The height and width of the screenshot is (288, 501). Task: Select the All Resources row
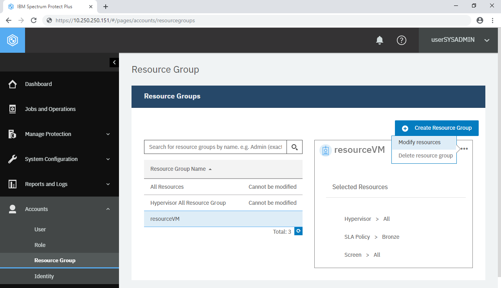[x=223, y=187]
